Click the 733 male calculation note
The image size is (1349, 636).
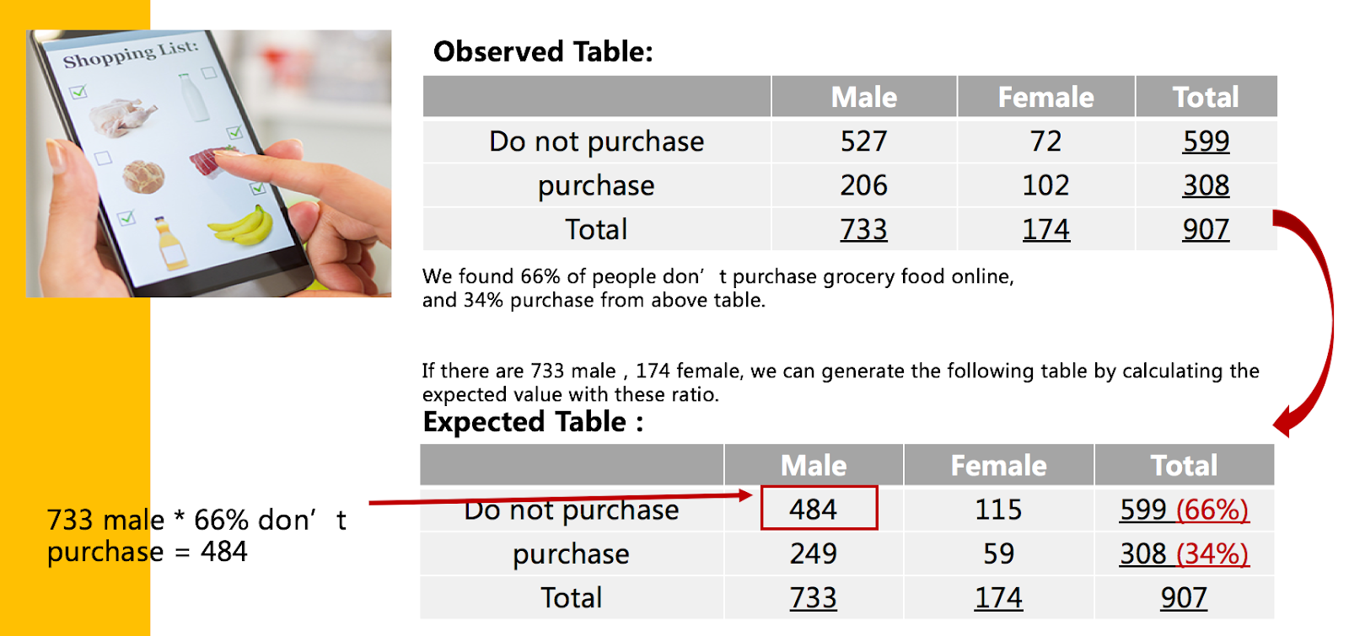coord(196,536)
